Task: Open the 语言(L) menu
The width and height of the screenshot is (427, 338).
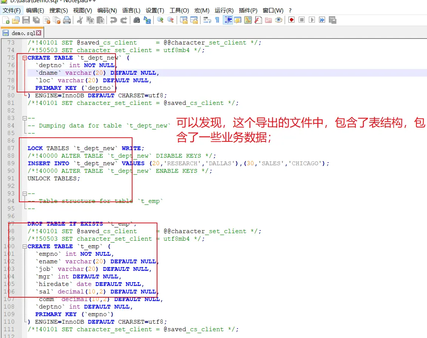Action: (131, 11)
